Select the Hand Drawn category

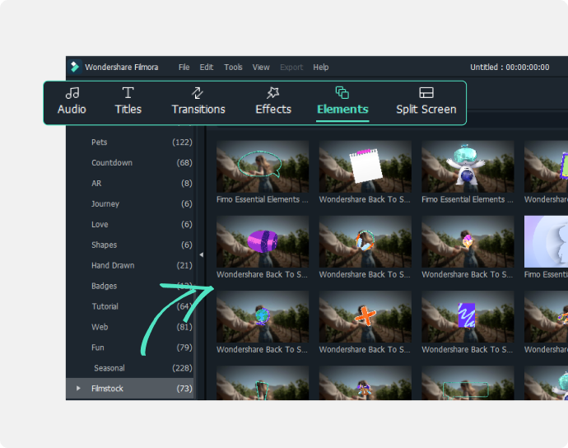[113, 265]
